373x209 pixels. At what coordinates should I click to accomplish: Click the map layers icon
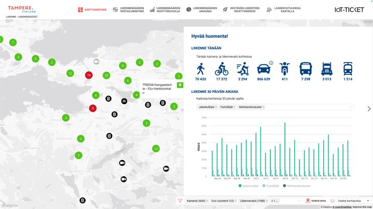pyautogui.click(x=333, y=201)
